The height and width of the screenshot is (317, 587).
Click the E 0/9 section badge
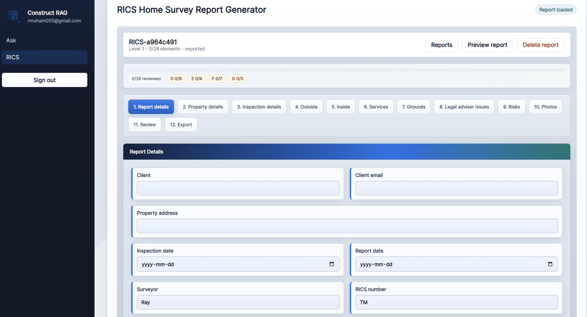(197, 79)
